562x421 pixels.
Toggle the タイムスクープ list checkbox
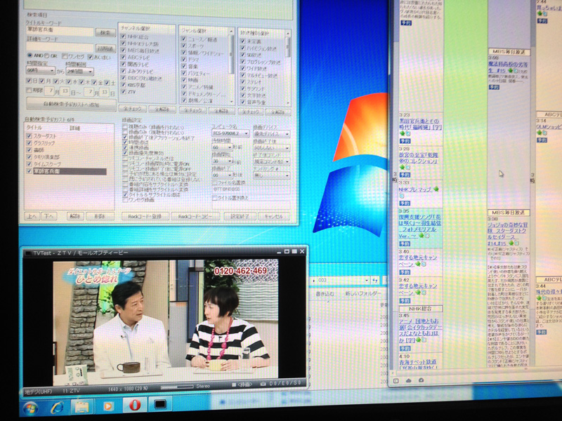click(x=29, y=164)
